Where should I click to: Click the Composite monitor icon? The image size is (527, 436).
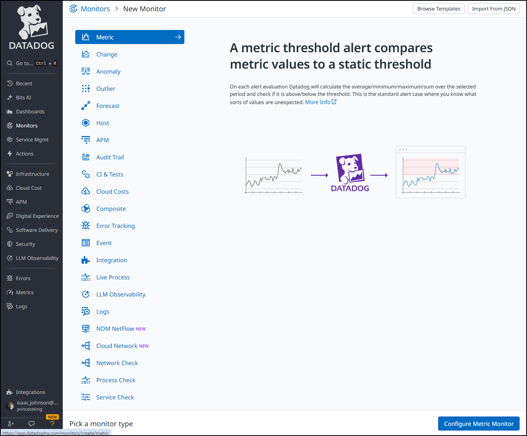pos(86,208)
